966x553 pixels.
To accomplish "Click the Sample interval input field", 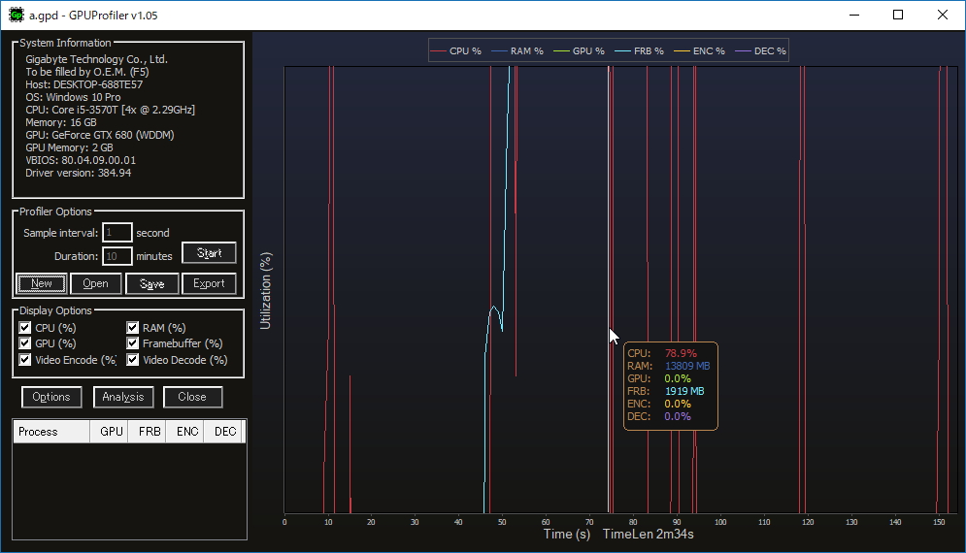I will 117,233.
